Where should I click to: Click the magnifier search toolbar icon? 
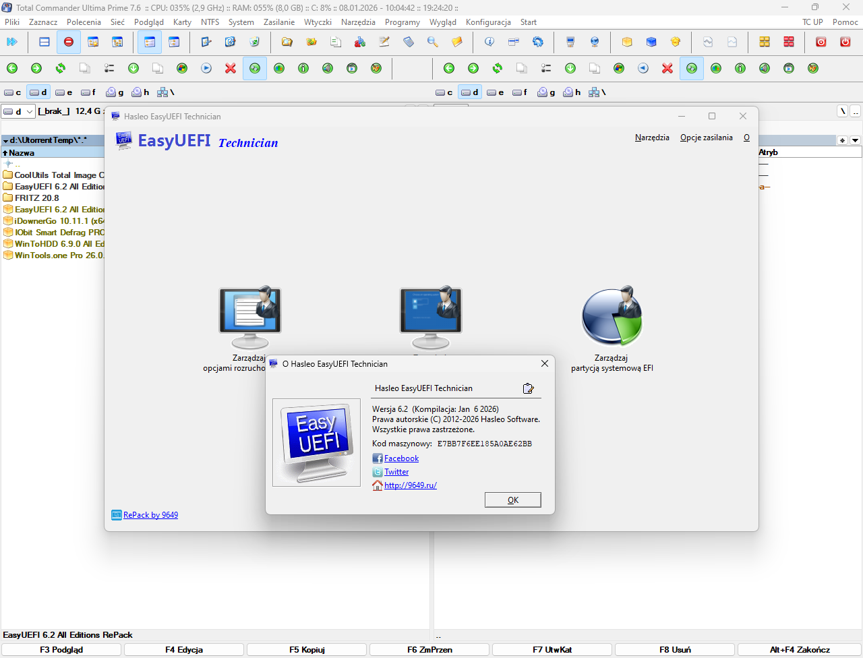coord(433,42)
